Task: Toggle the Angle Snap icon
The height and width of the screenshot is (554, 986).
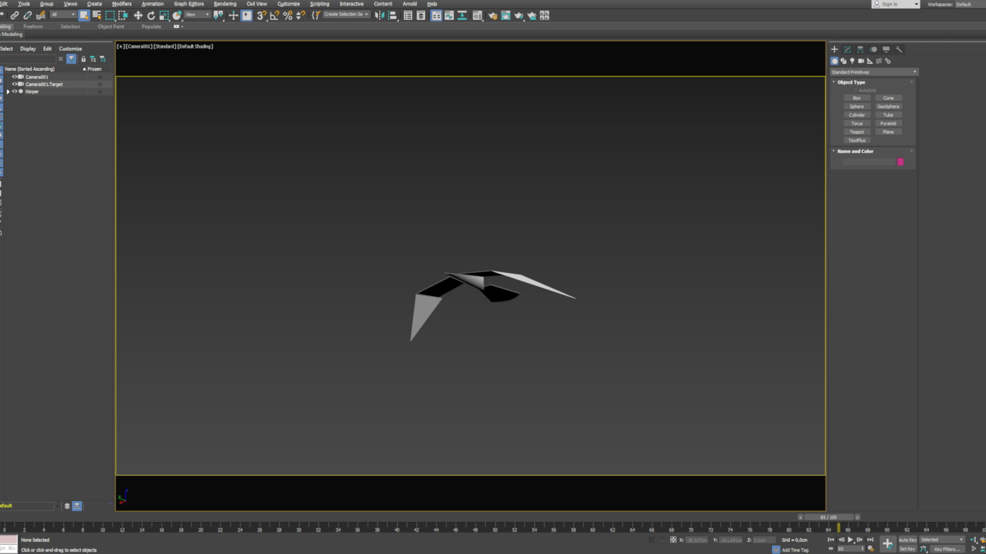Action: coord(274,15)
